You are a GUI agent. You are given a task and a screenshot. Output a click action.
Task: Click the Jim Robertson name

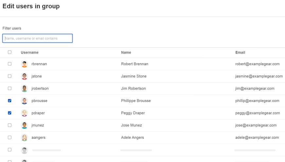click(134, 88)
